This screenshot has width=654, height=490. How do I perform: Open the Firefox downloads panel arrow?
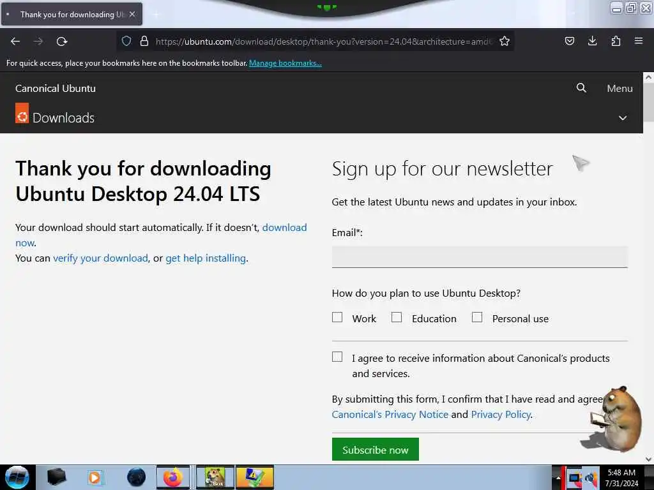point(592,41)
